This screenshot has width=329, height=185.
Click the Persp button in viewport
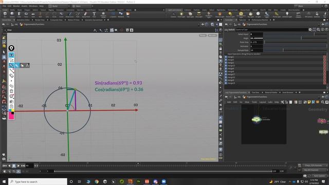203,35
